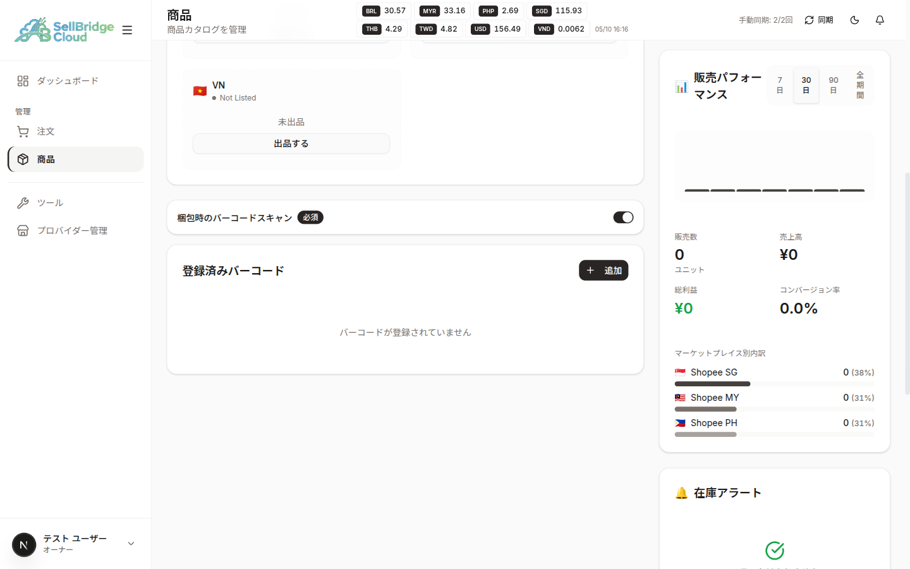Select the 90日 period tab
The image size is (910, 569).
834,85
